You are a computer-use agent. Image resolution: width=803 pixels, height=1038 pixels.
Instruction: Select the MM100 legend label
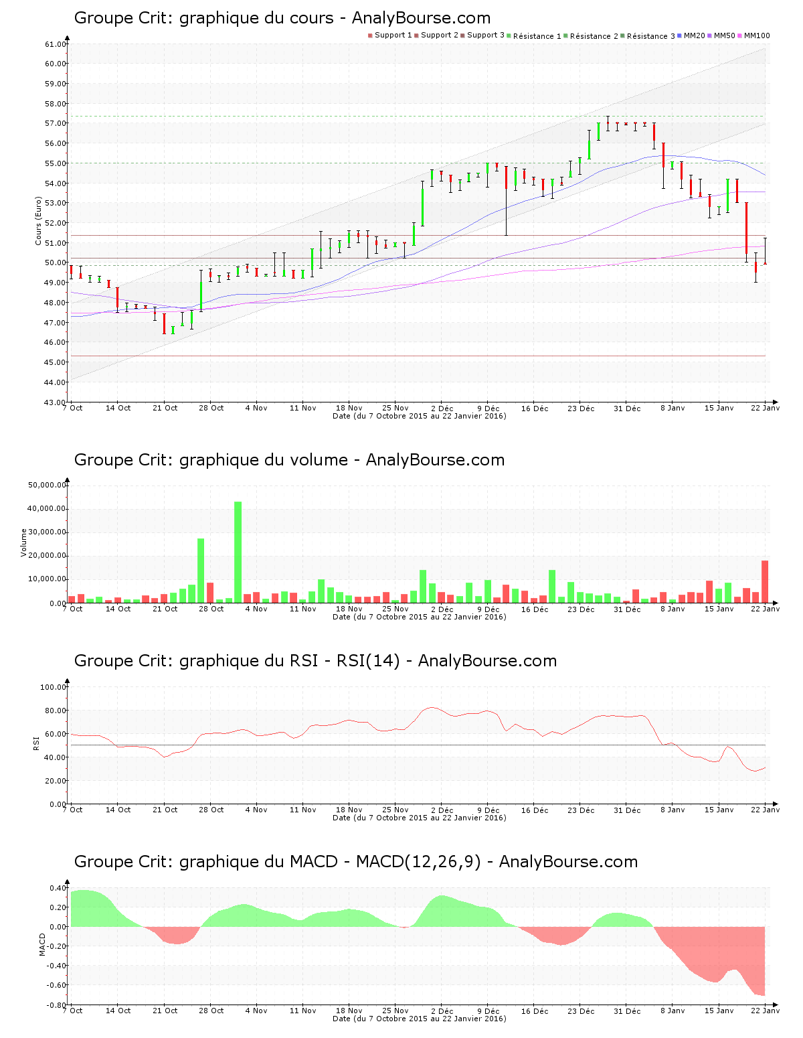[757, 35]
